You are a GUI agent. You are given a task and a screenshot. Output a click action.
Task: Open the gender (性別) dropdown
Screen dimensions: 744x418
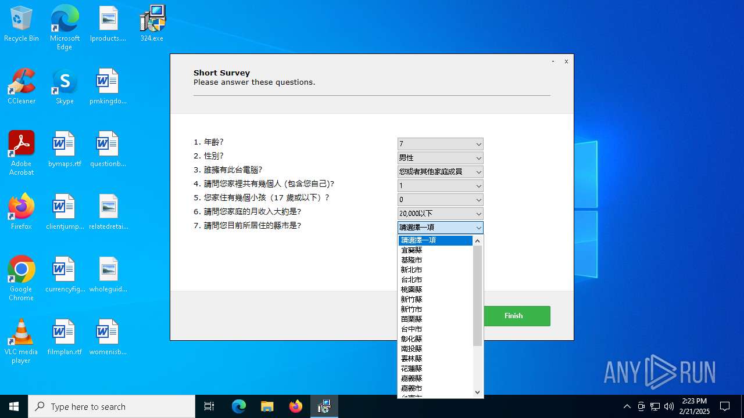[441, 158]
